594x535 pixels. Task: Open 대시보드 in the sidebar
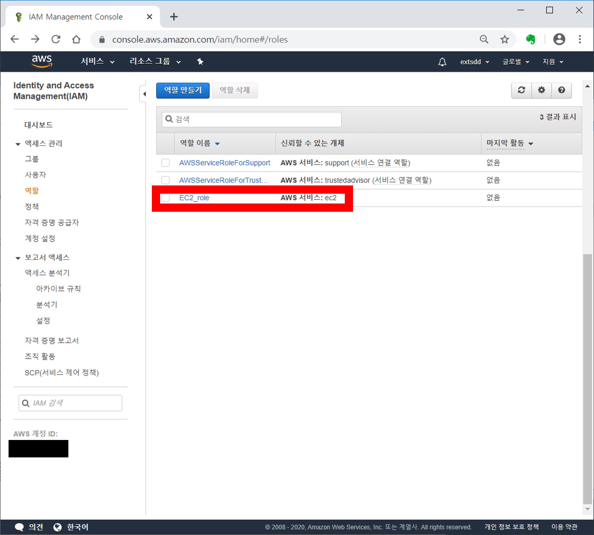pos(38,125)
